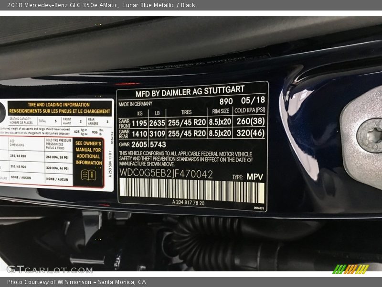382x287 pixels.
Task: Click the 'TYPE: MPV' text
Action: click(247, 177)
